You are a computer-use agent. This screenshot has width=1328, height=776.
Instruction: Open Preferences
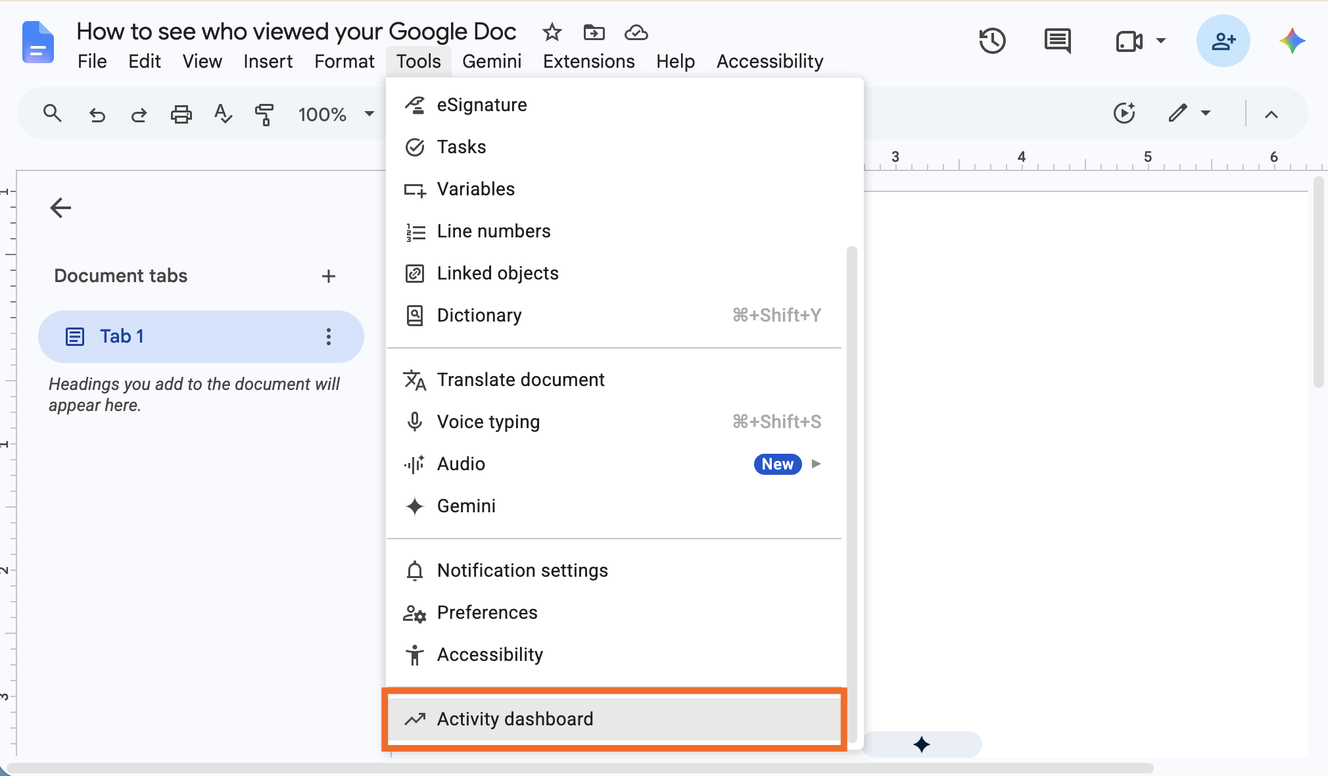point(614,613)
